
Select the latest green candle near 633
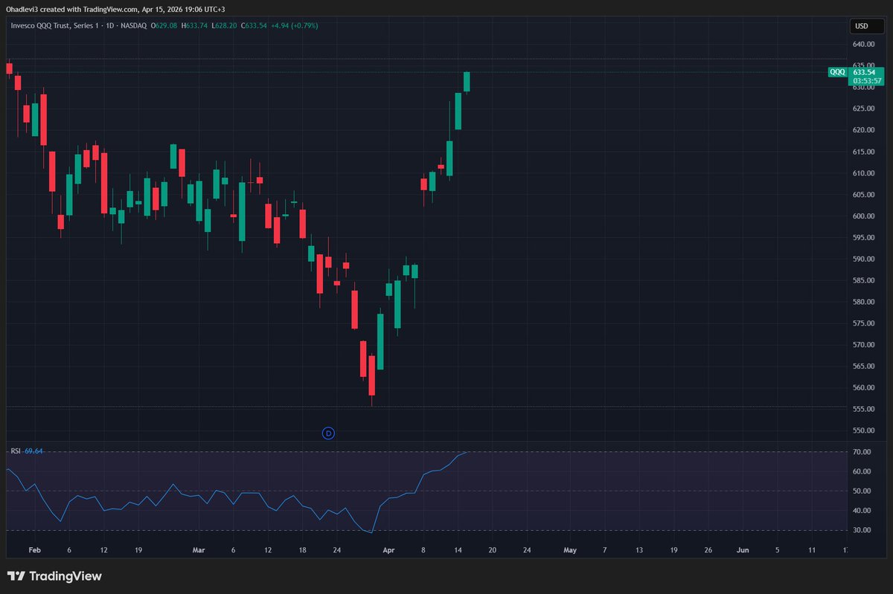coord(467,81)
